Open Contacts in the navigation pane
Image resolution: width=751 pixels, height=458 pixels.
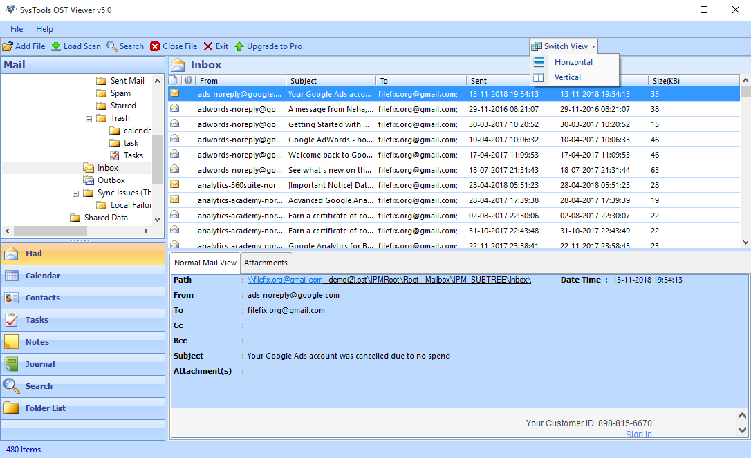[x=42, y=298]
